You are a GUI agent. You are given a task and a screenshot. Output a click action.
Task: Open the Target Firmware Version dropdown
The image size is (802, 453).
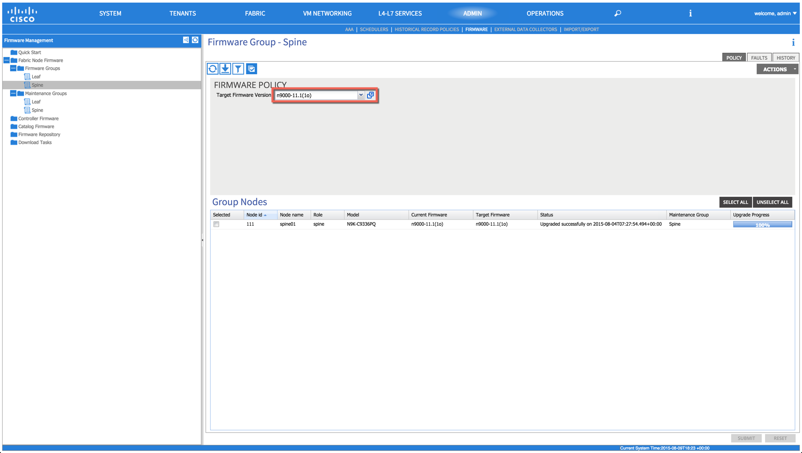360,95
